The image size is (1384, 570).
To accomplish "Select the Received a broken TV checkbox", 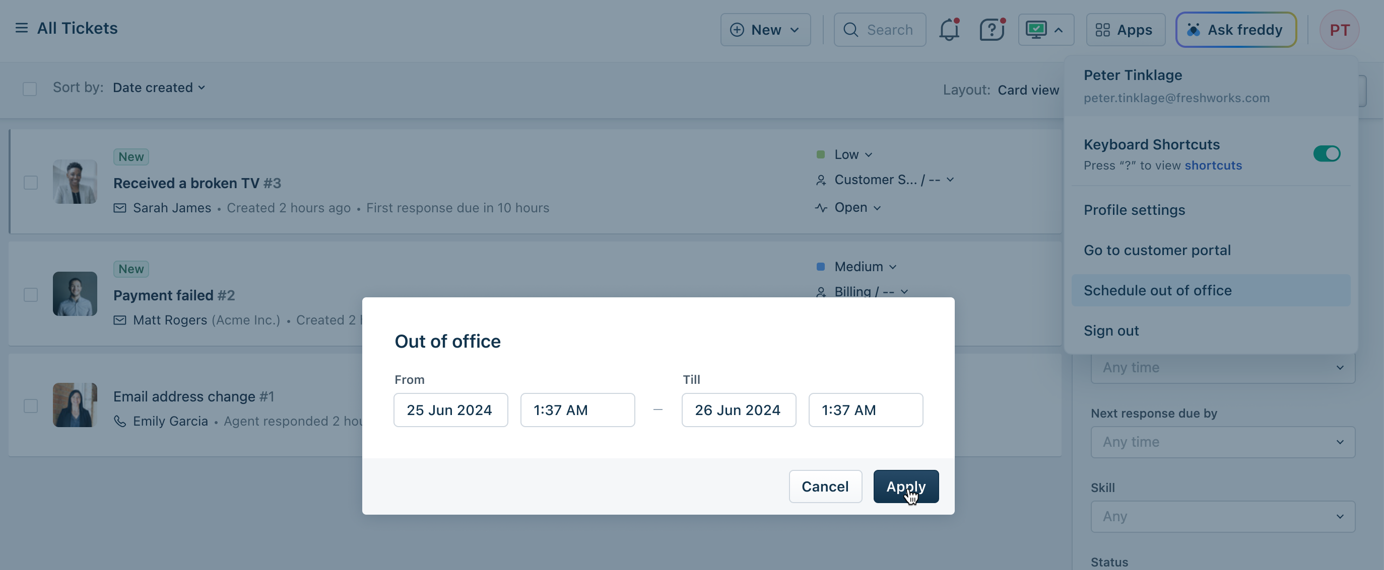I will pyautogui.click(x=31, y=183).
